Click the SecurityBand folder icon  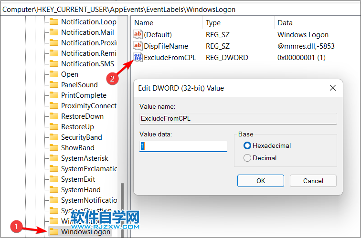[x=53, y=137]
